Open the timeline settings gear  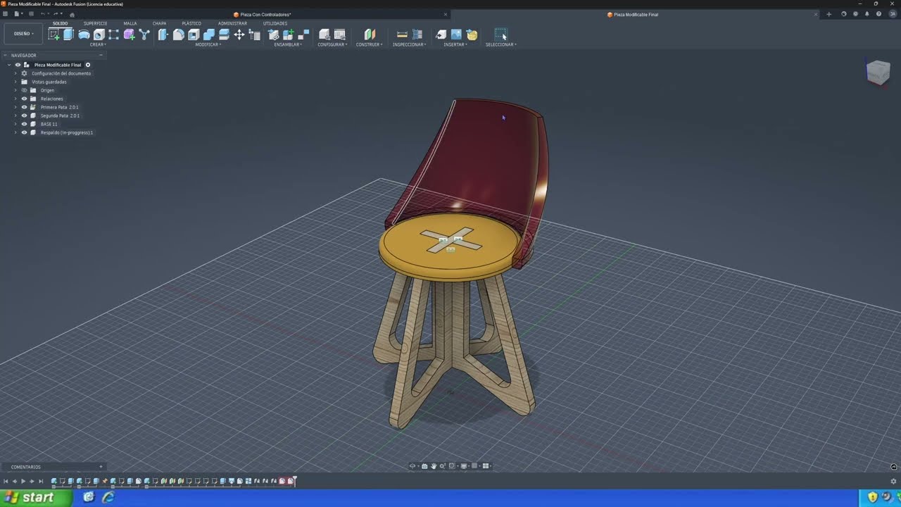tap(893, 482)
